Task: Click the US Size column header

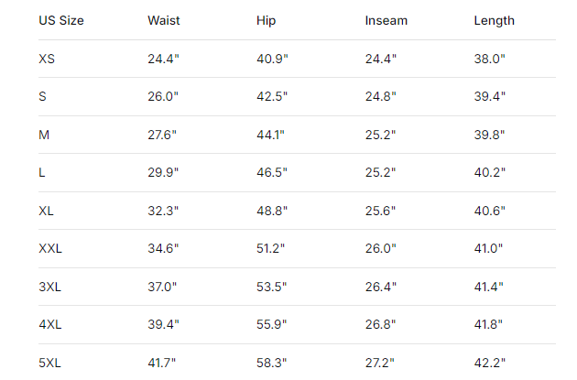Action: pyautogui.click(x=61, y=21)
